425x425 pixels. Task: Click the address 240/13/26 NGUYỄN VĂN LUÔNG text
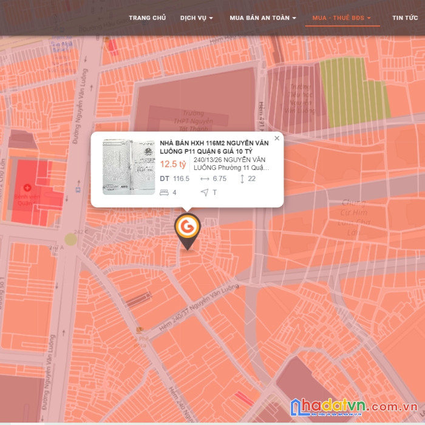[x=231, y=164]
